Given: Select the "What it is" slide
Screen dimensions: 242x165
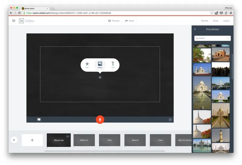Looking at the screenshot, I should [x=84, y=140].
